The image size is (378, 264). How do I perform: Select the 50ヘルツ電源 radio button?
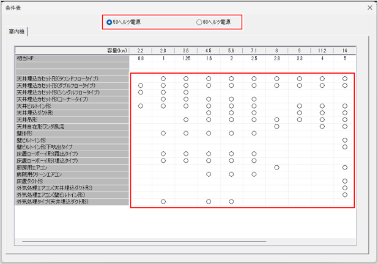pyautogui.click(x=109, y=22)
